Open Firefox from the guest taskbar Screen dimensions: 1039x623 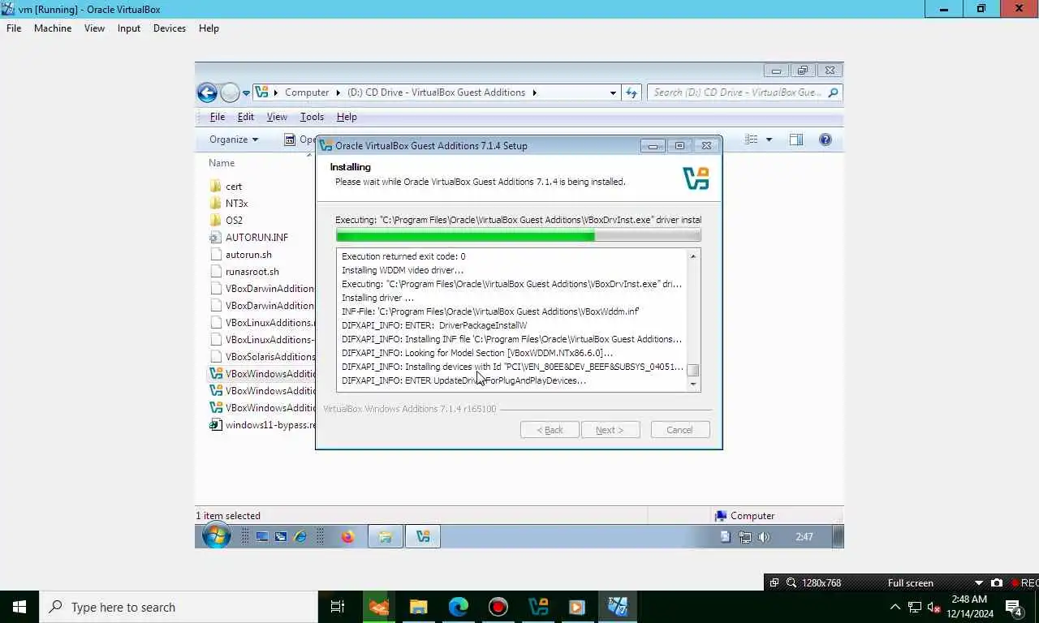click(347, 537)
